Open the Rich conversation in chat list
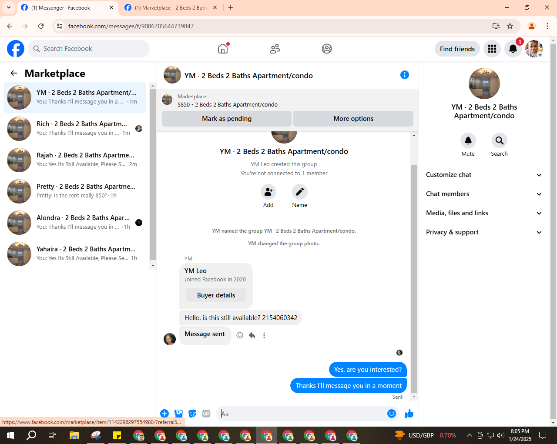 click(x=75, y=129)
